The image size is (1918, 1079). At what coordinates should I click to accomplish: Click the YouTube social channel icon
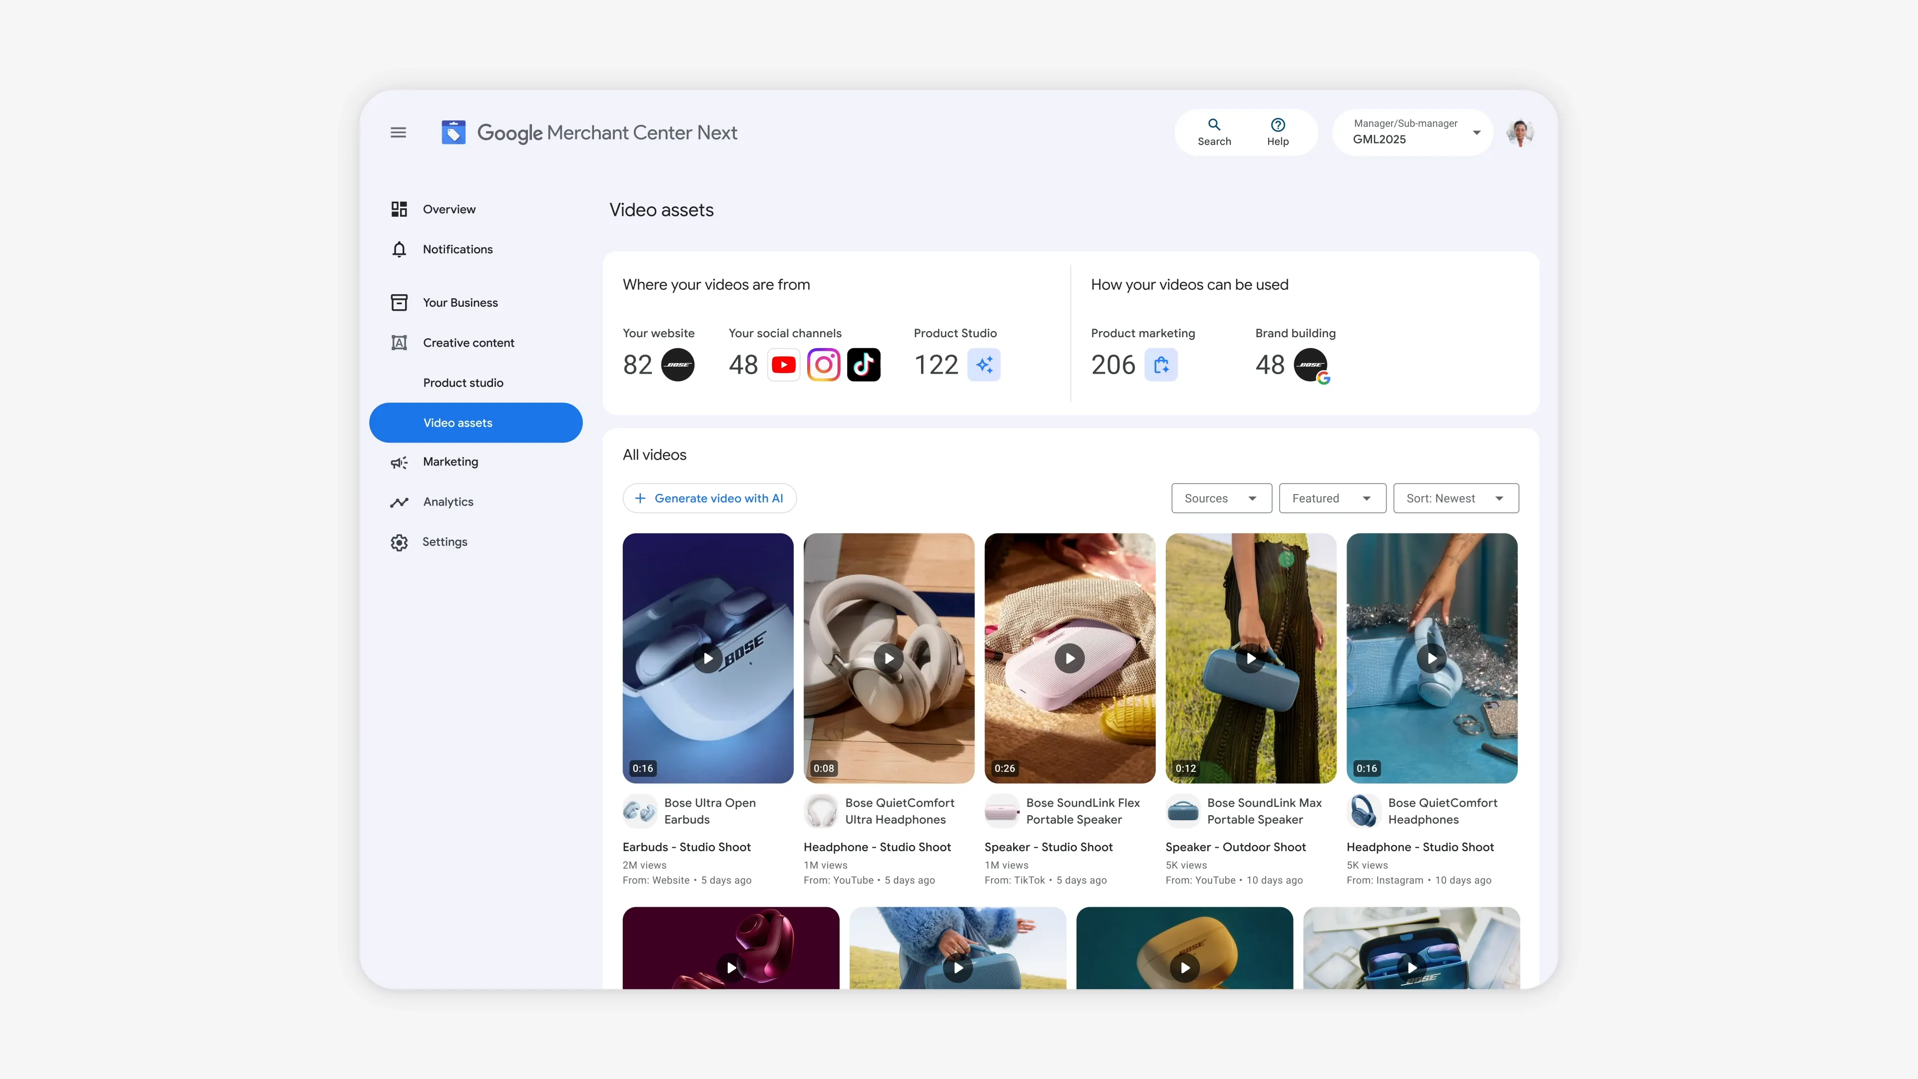pyautogui.click(x=783, y=365)
